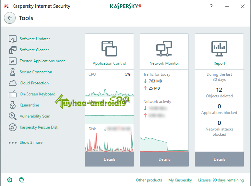251x186 pixels.
Task: Click the On-Screen Keyboard icon
Action: coord(13,94)
